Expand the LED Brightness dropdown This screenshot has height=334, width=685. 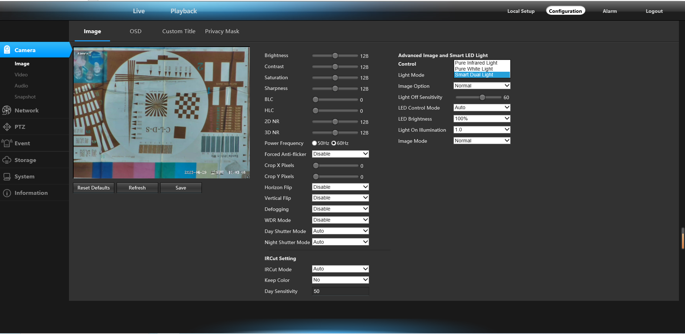[x=482, y=118]
